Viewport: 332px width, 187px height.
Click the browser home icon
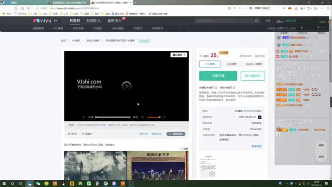tap(22, 8)
